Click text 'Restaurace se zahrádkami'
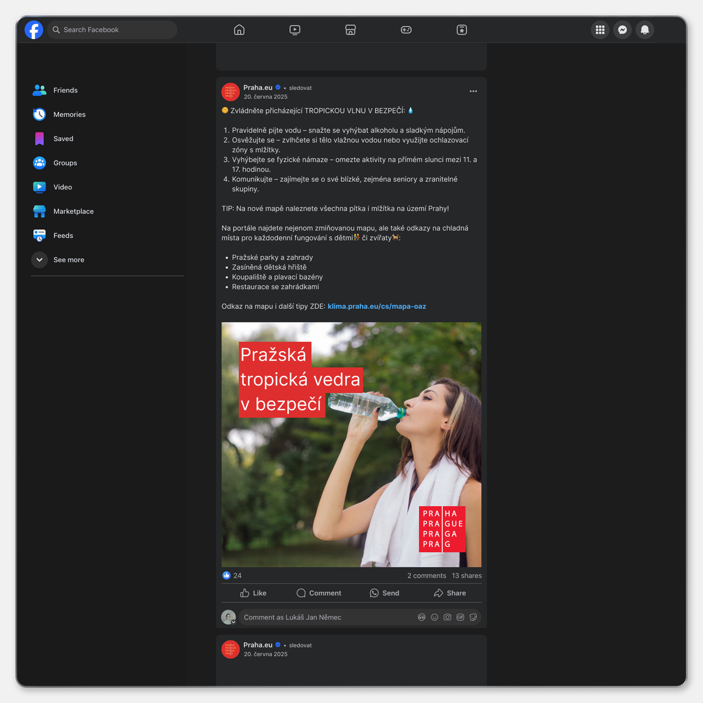This screenshot has height=703, width=703. [276, 287]
